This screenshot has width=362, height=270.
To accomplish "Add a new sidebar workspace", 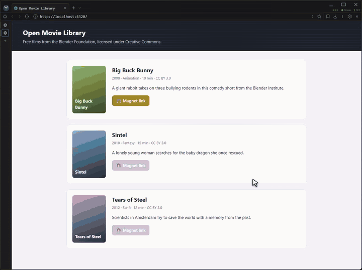I will click(x=5, y=41).
